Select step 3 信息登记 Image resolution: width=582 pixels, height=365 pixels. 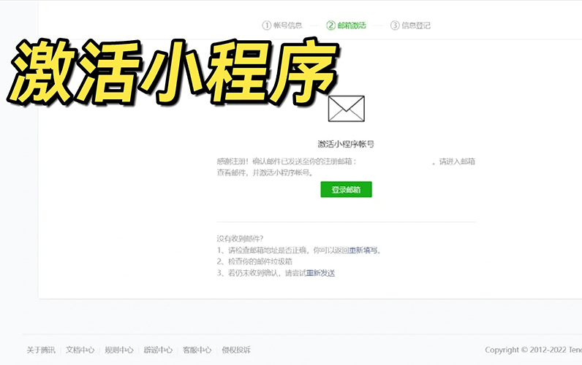pos(410,26)
